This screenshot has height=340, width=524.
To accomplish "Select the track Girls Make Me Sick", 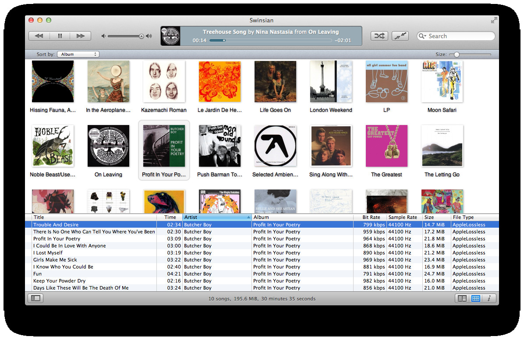I will click(x=262, y=260).
